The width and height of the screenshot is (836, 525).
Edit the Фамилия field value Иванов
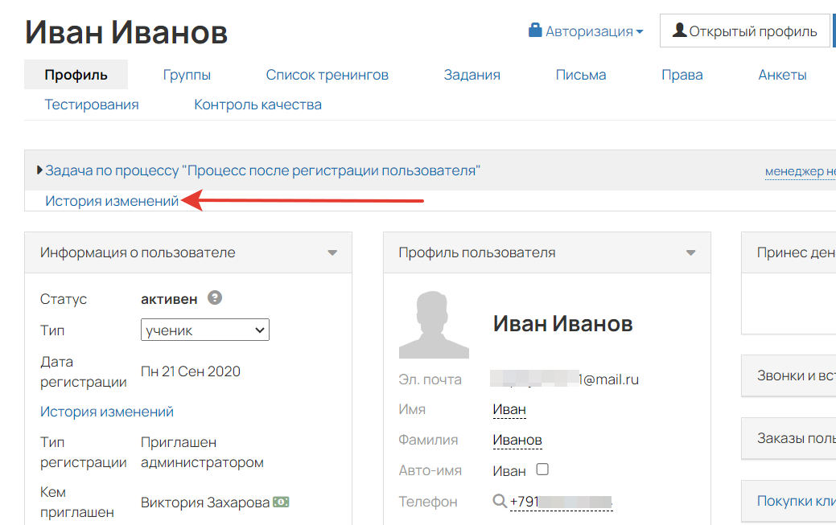pyautogui.click(x=516, y=439)
